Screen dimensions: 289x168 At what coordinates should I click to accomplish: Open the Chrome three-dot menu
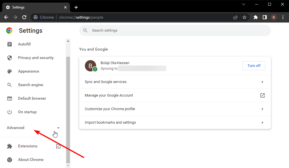click(283, 17)
